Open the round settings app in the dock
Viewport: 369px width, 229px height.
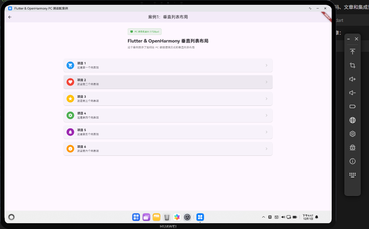coord(187,217)
